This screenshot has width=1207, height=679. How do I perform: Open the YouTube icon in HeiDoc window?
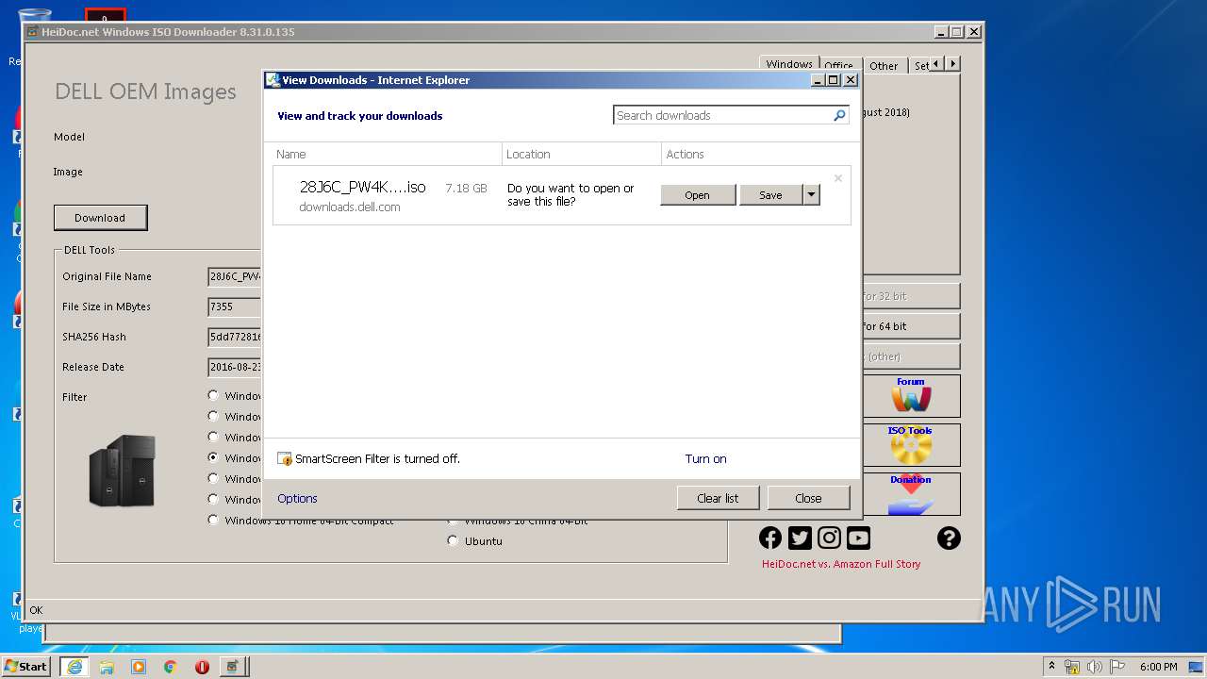tap(858, 538)
